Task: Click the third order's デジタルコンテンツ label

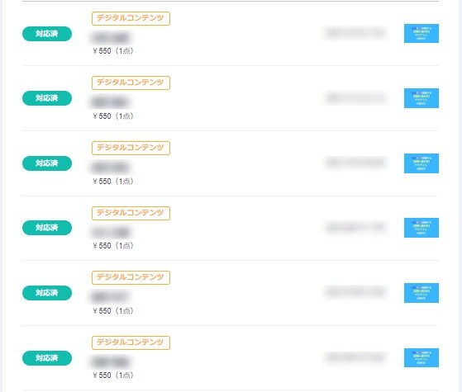Action: point(131,148)
